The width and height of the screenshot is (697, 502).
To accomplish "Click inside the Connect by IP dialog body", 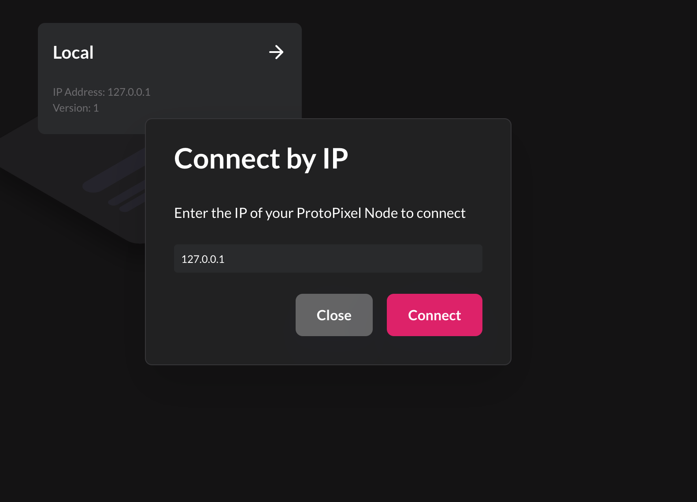I will pyautogui.click(x=328, y=240).
